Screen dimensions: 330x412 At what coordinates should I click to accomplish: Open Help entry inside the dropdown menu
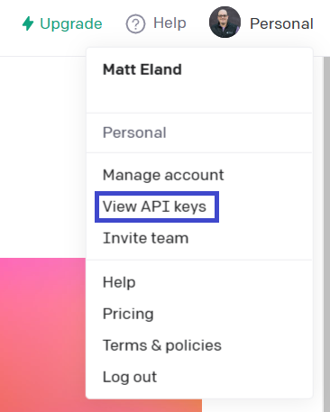coord(119,282)
